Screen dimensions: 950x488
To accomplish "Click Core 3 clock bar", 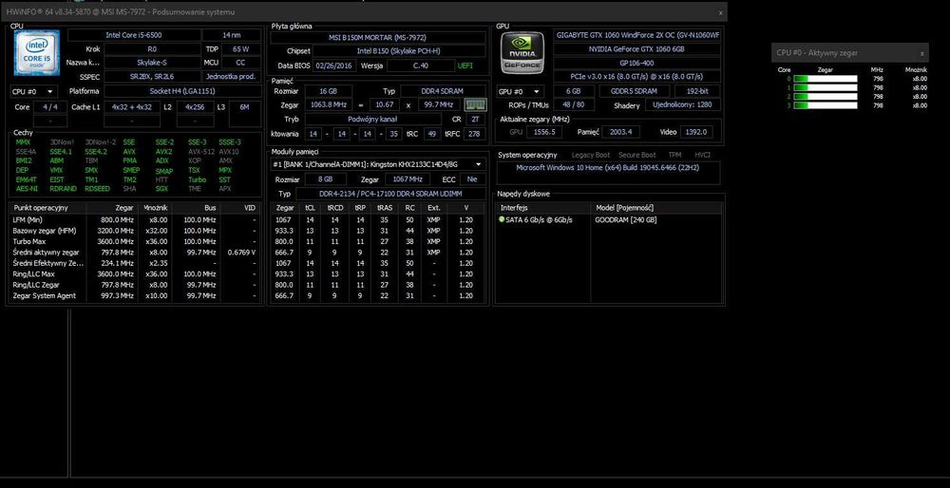I will (826, 105).
